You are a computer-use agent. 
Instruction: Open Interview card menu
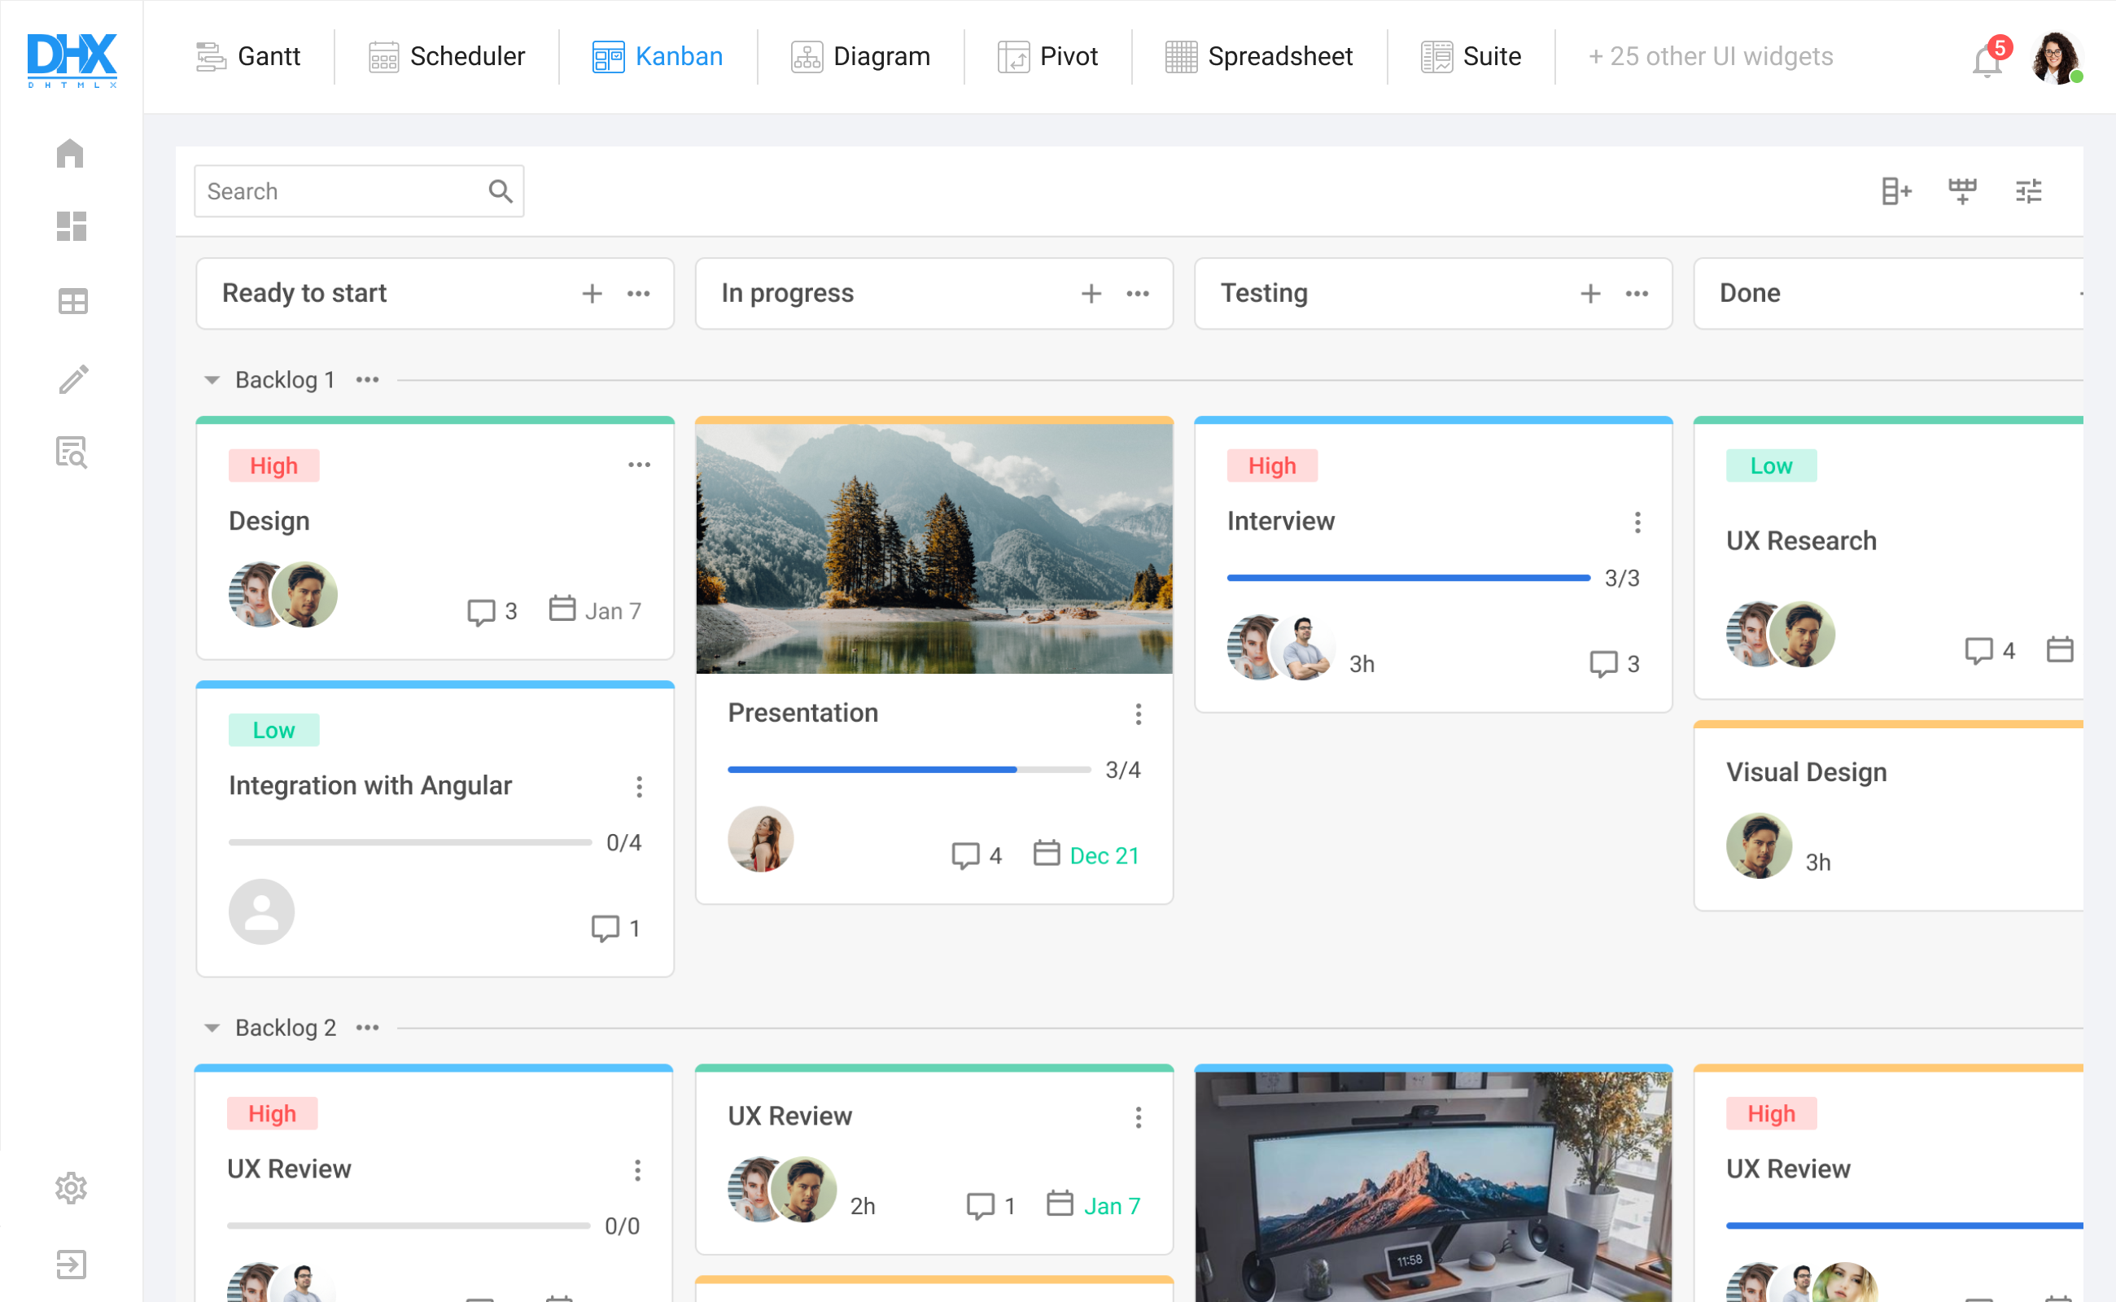click(1638, 522)
